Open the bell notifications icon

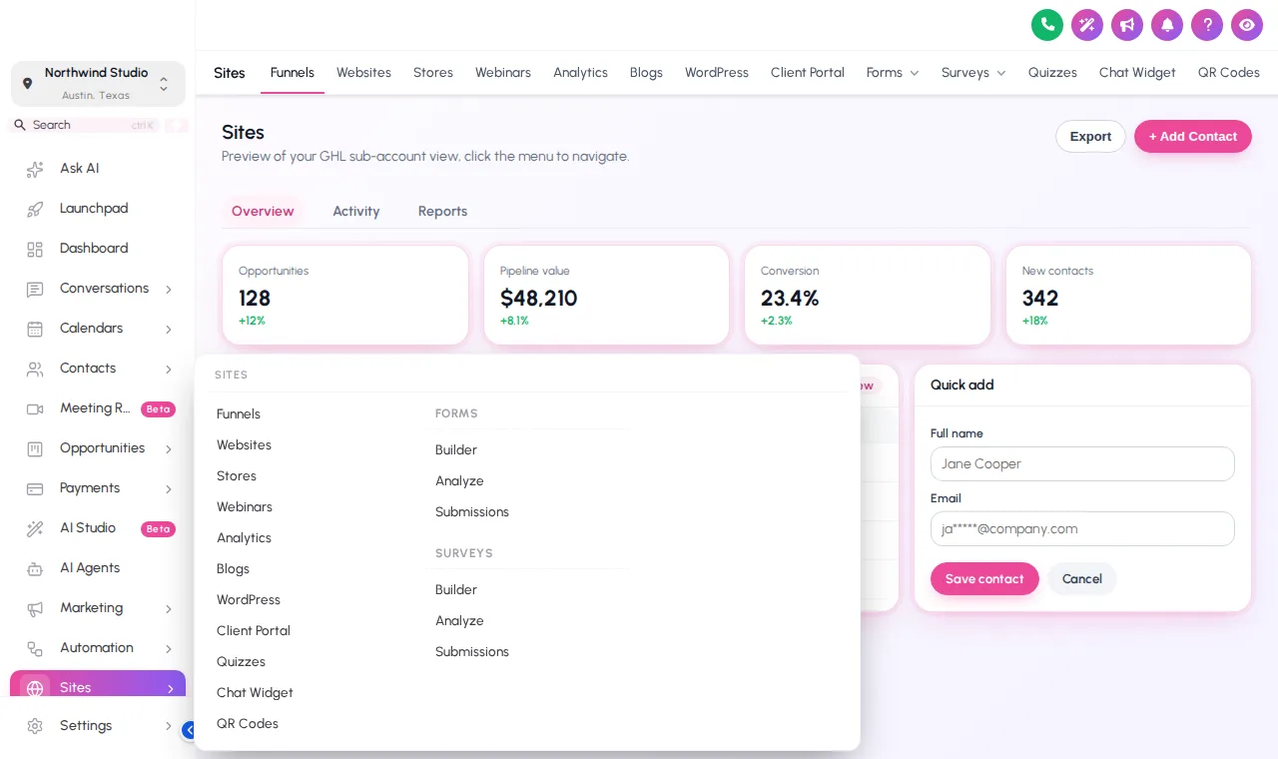(x=1167, y=25)
